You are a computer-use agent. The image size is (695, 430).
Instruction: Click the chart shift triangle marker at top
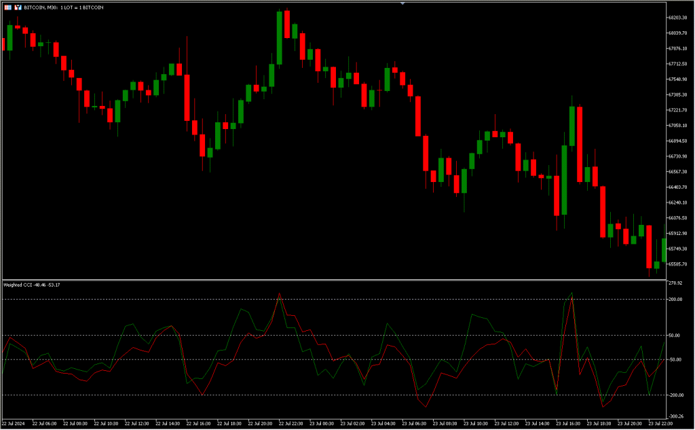tap(402, 3)
